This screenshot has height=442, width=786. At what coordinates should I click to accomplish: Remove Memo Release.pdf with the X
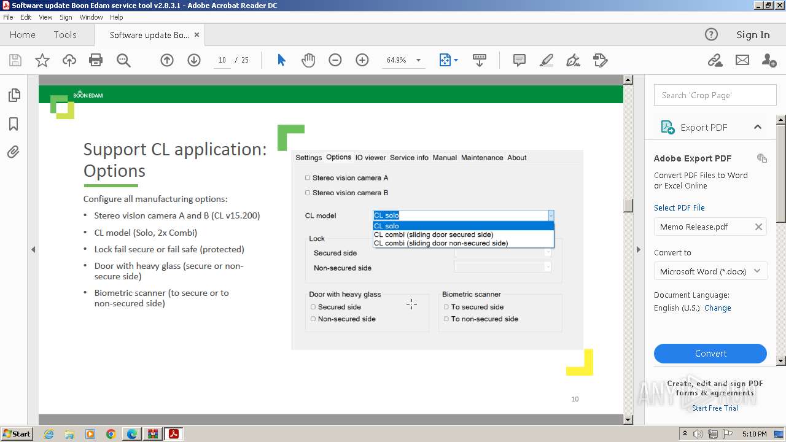(758, 227)
